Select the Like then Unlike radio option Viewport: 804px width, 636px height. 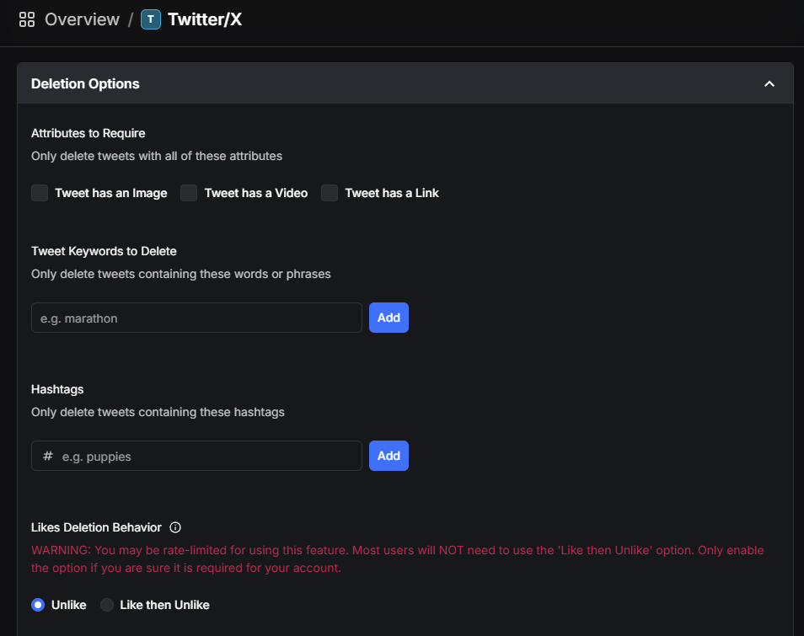coord(107,605)
